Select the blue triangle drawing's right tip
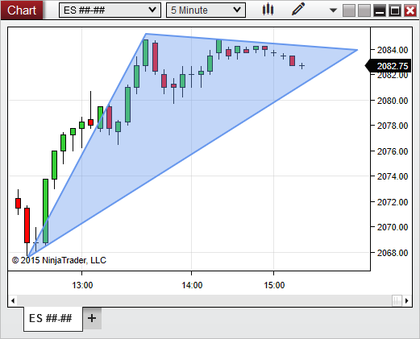420x339 pixels. pos(357,50)
